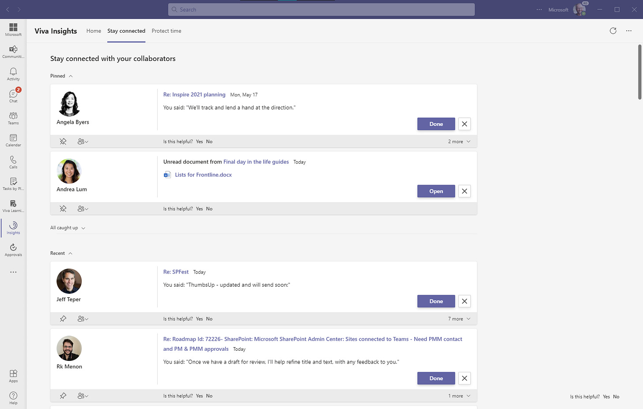Mark Angela Byers item as Done
Screen dimensions: 643x409
click(x=436, y=124)
